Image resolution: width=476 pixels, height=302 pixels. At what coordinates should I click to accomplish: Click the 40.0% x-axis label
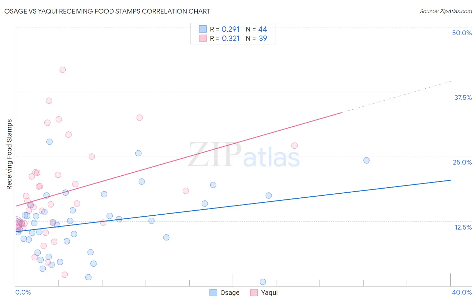(462, 292)
